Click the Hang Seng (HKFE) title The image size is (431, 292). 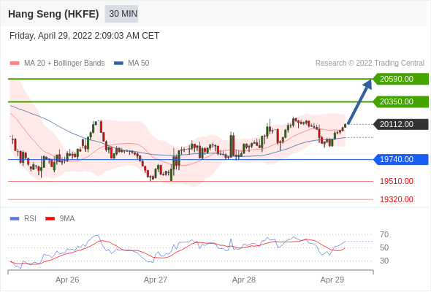click(53, 14)
